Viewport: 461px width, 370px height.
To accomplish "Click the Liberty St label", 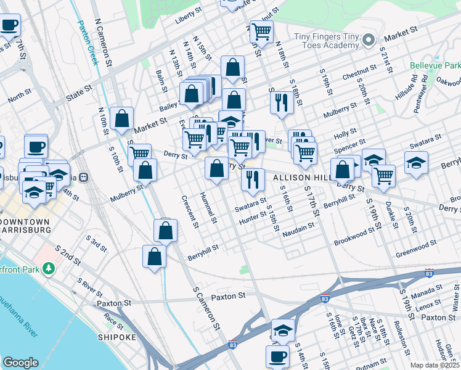I will pyautogui.click(x=189, y=15).
